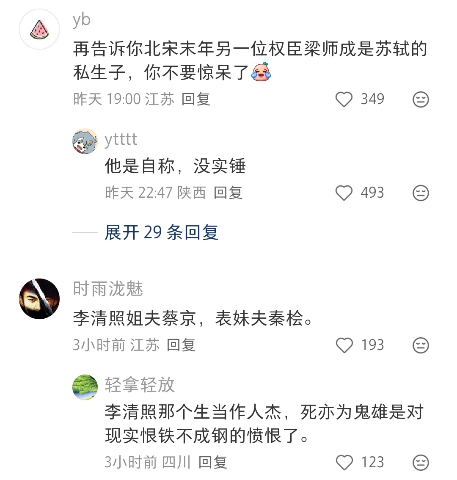457x480 pixels.
Task: Open yb's watermelon profile avatar
Action: [39, 30]
